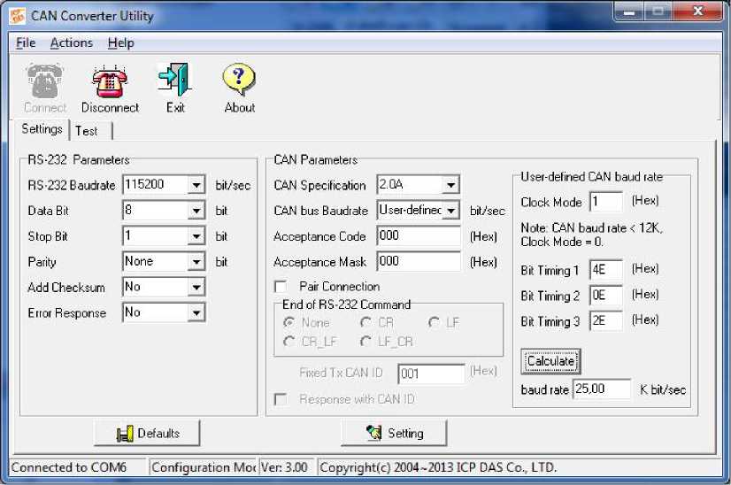
Task: Click the Setting button
Action: [x=394, y=434]
